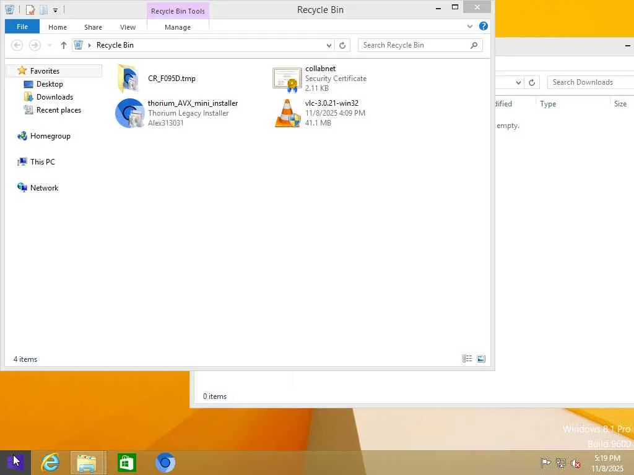Click the Recycle Bin icon in the address bar
This screenshot has height=475, width=634.
[x=79, y=45]
